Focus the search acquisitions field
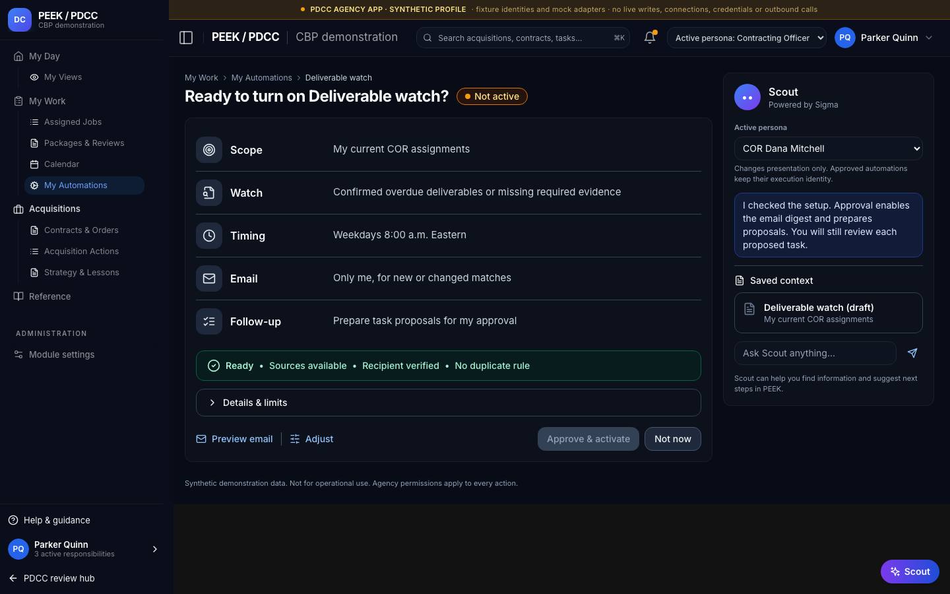950x594 pixels. [523, 38]
